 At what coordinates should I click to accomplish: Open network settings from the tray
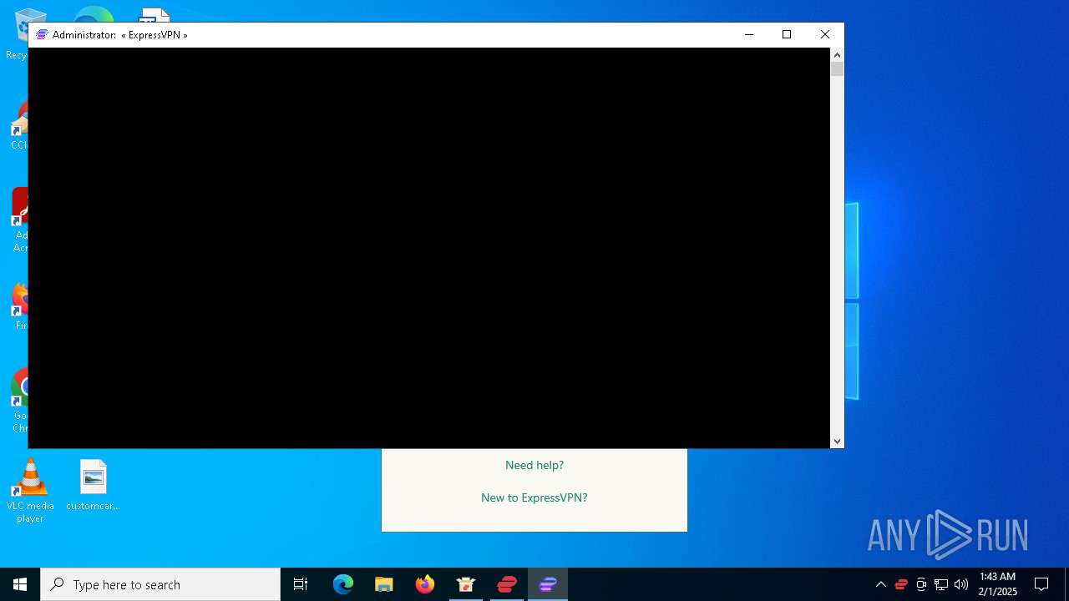click(941, 584)
